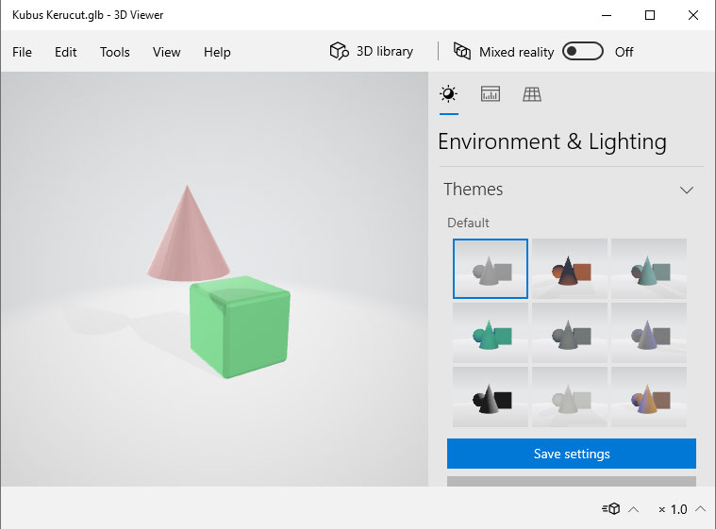Select the black high-contrast theme thumbnail
The image size is (716, 529).
click(x=491, y=397)
